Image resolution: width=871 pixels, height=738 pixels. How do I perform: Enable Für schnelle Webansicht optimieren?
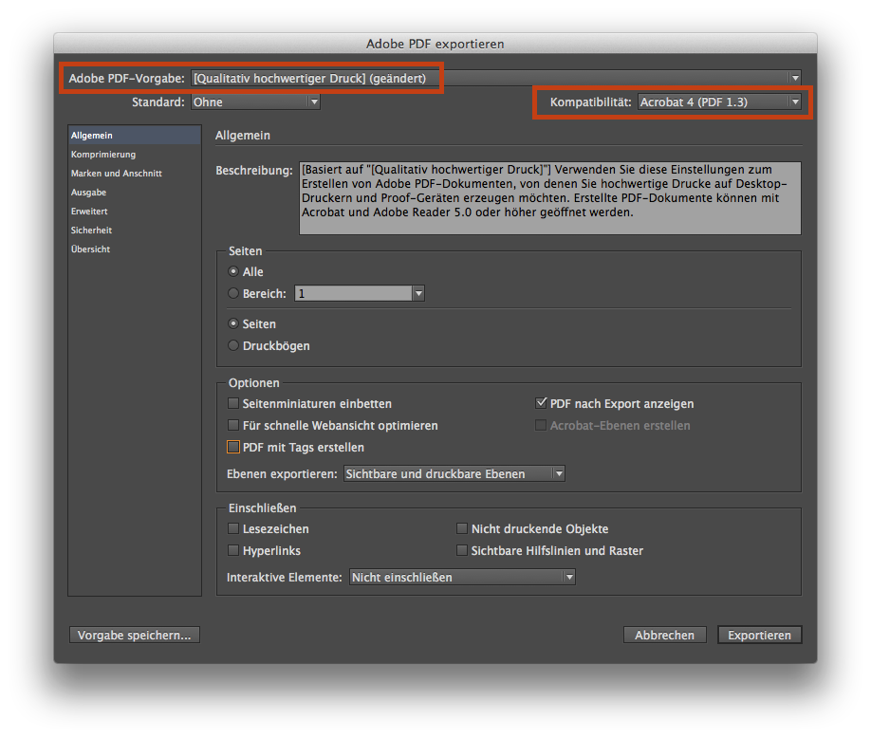coord(232,425)
